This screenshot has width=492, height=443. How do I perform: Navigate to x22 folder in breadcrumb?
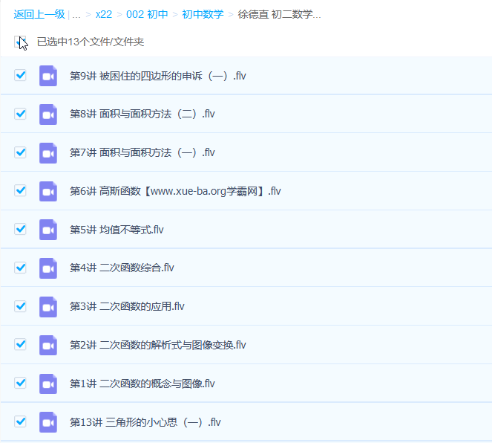coord(104,14)
